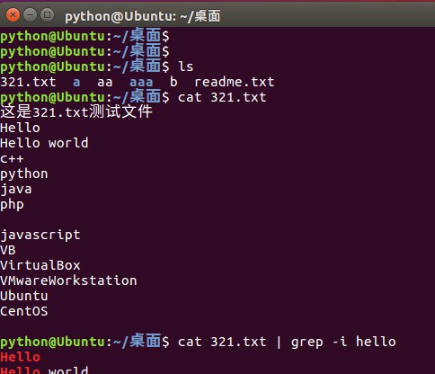Click the line '这是321.txt测试文件'
This screenshot has width=435, height=374.
[x=76, y=111]
